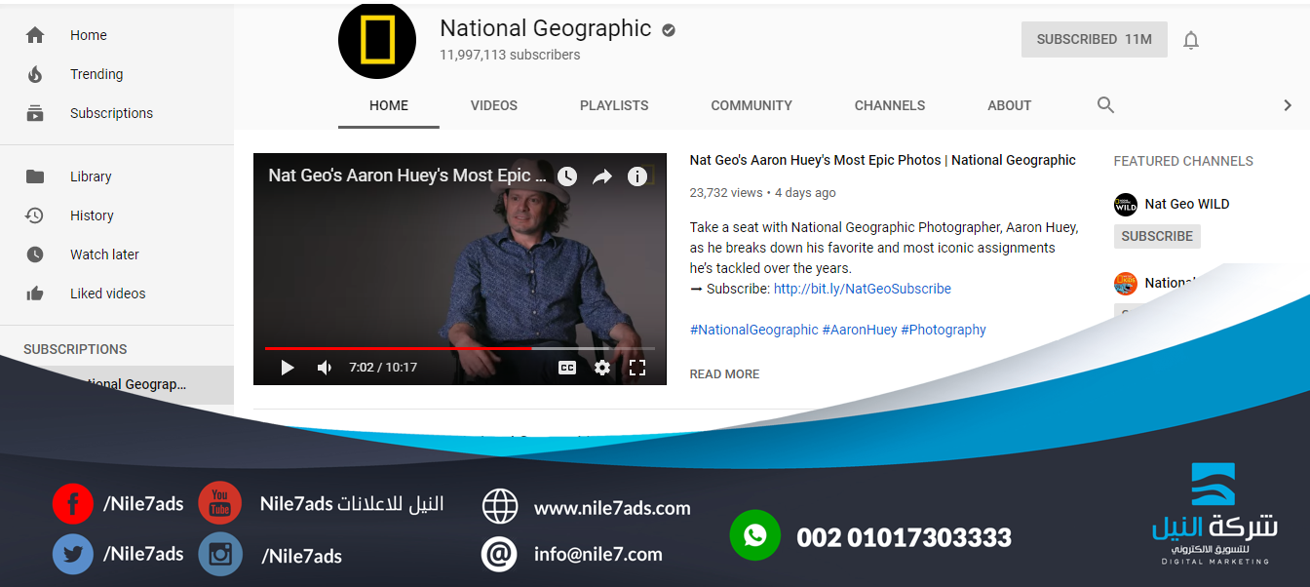Click the #AaronHuey hashtag
The width and height of the screenshot is (1310, 587).
tap(860, 330)
